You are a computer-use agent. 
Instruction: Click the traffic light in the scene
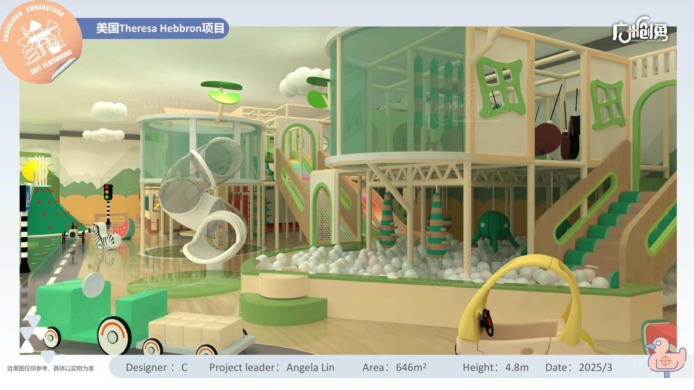click(108, 193)
